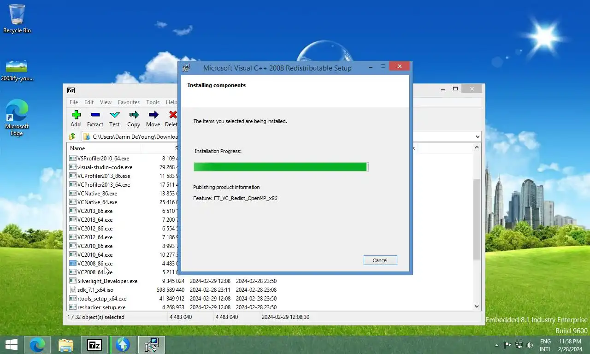Open the Windows Start button
Image resolution: width=590 pixels, height=354 pixels.
pyautogui.click(x=11, y=344)
